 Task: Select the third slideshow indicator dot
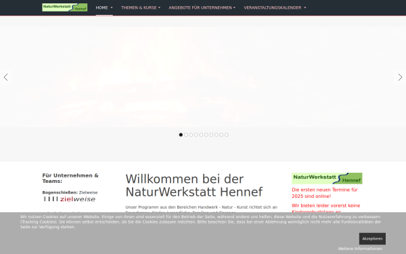tap(191, 135)
